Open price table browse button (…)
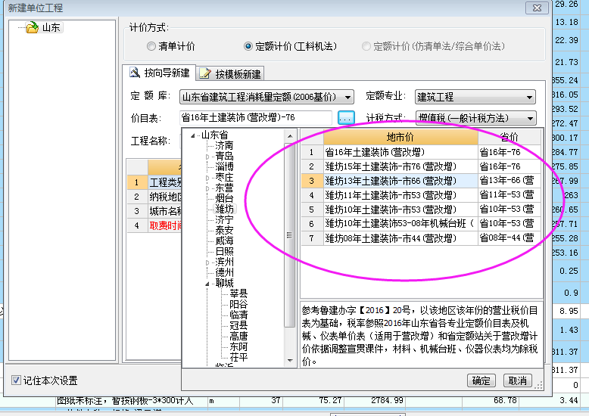589x416 pixels. 346,118
